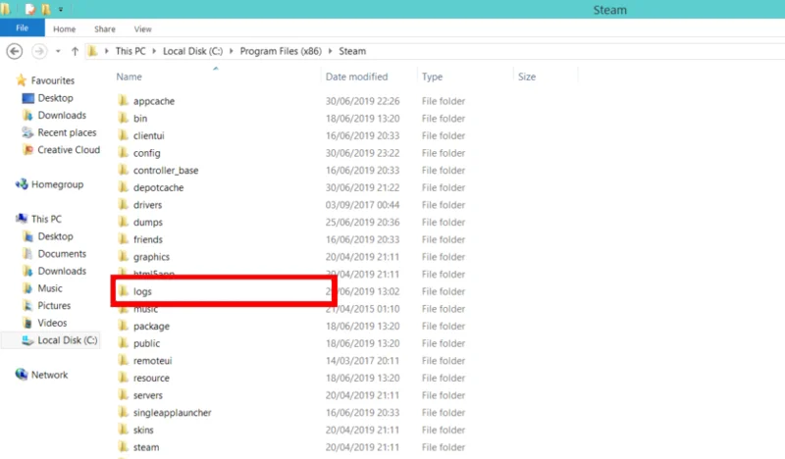Select the Favourites star icon

click(x=21, y=80)
